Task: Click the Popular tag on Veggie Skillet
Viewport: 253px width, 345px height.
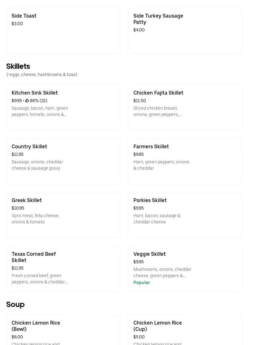Action: pos(142,282)
